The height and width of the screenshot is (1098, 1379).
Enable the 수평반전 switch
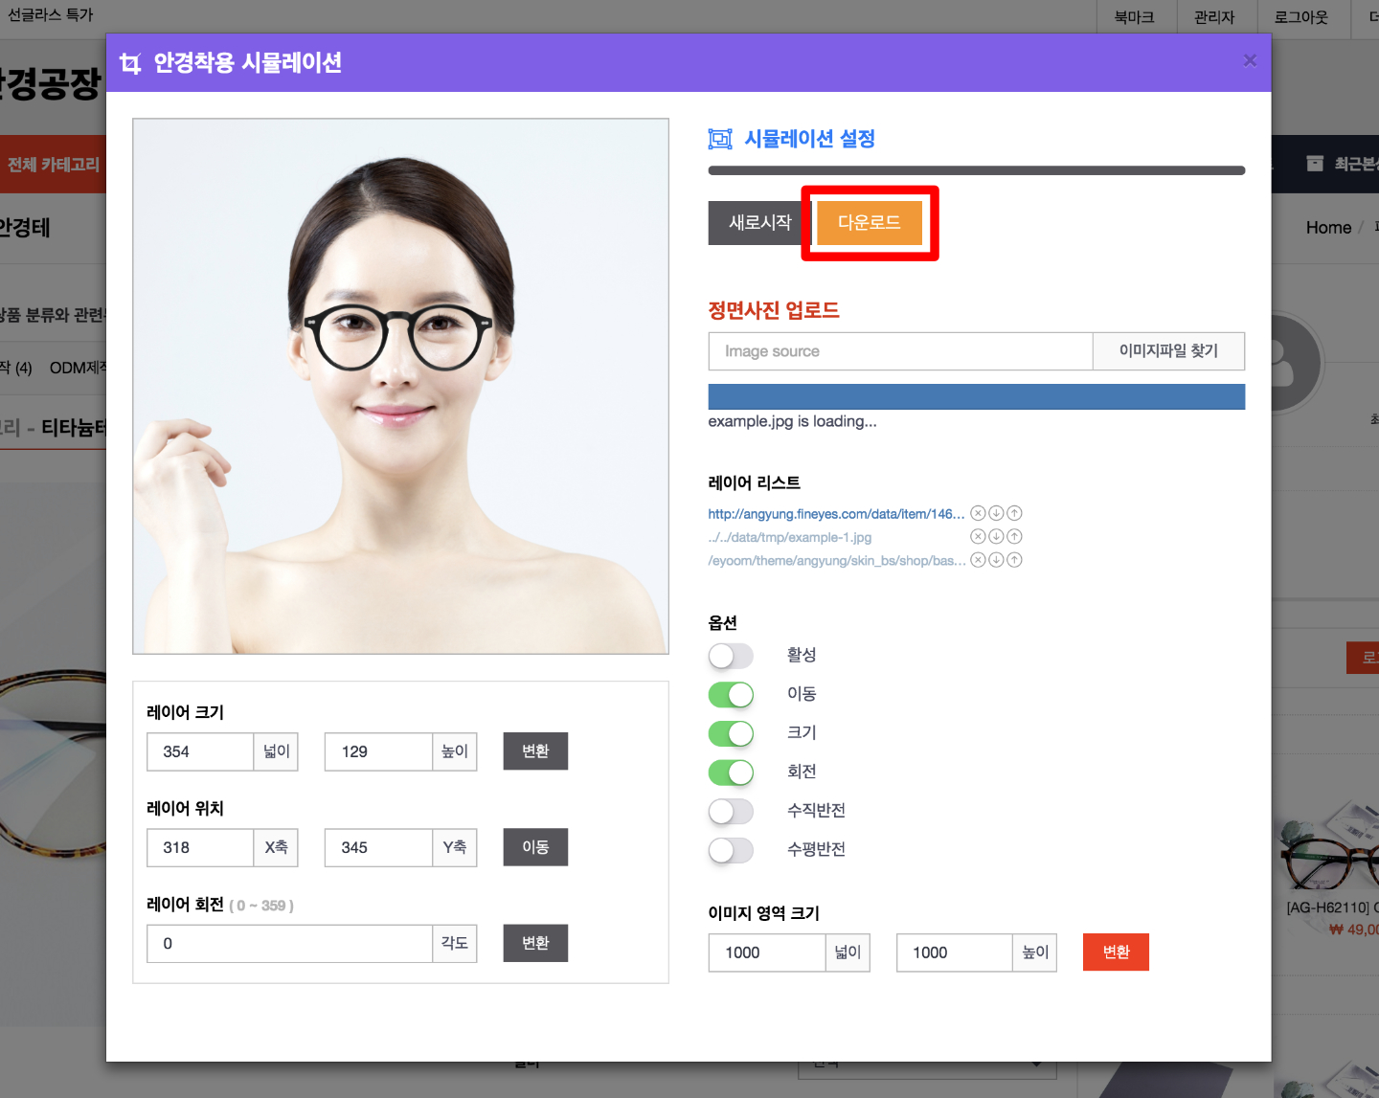tap(731, 850)
